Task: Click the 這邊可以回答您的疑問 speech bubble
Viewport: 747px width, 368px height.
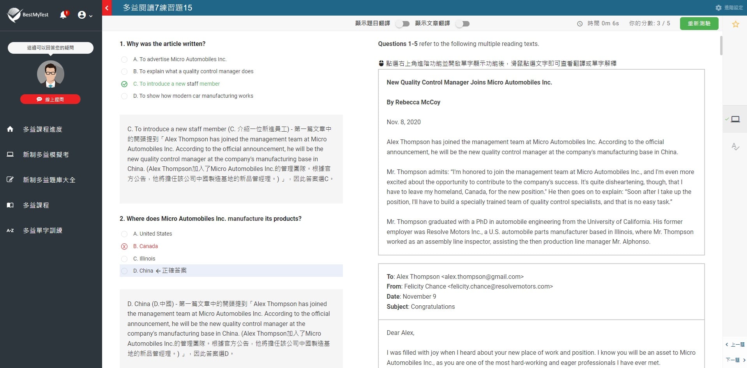Action: (x=51, y=48)
